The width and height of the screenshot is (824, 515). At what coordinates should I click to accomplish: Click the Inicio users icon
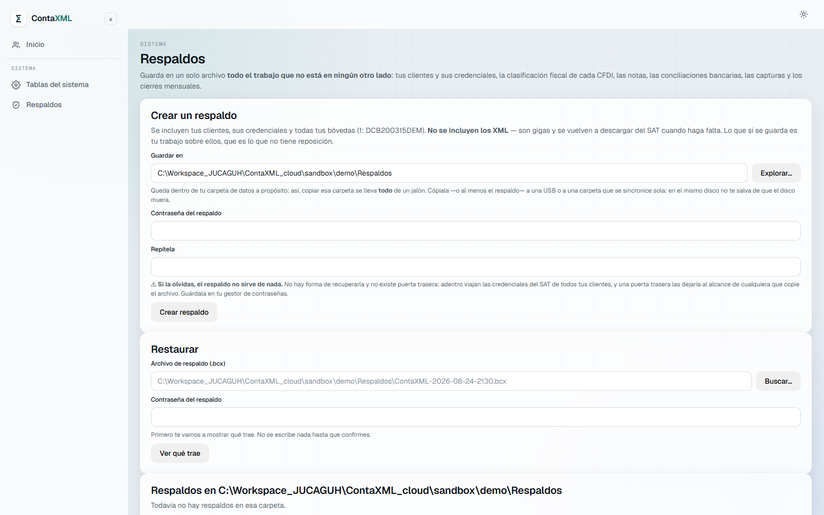pyautogui.click(x=16, y=45)
